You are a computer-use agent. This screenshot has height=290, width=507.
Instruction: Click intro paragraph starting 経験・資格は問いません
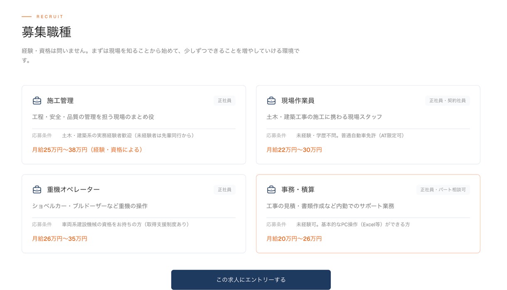coord(161,56)
